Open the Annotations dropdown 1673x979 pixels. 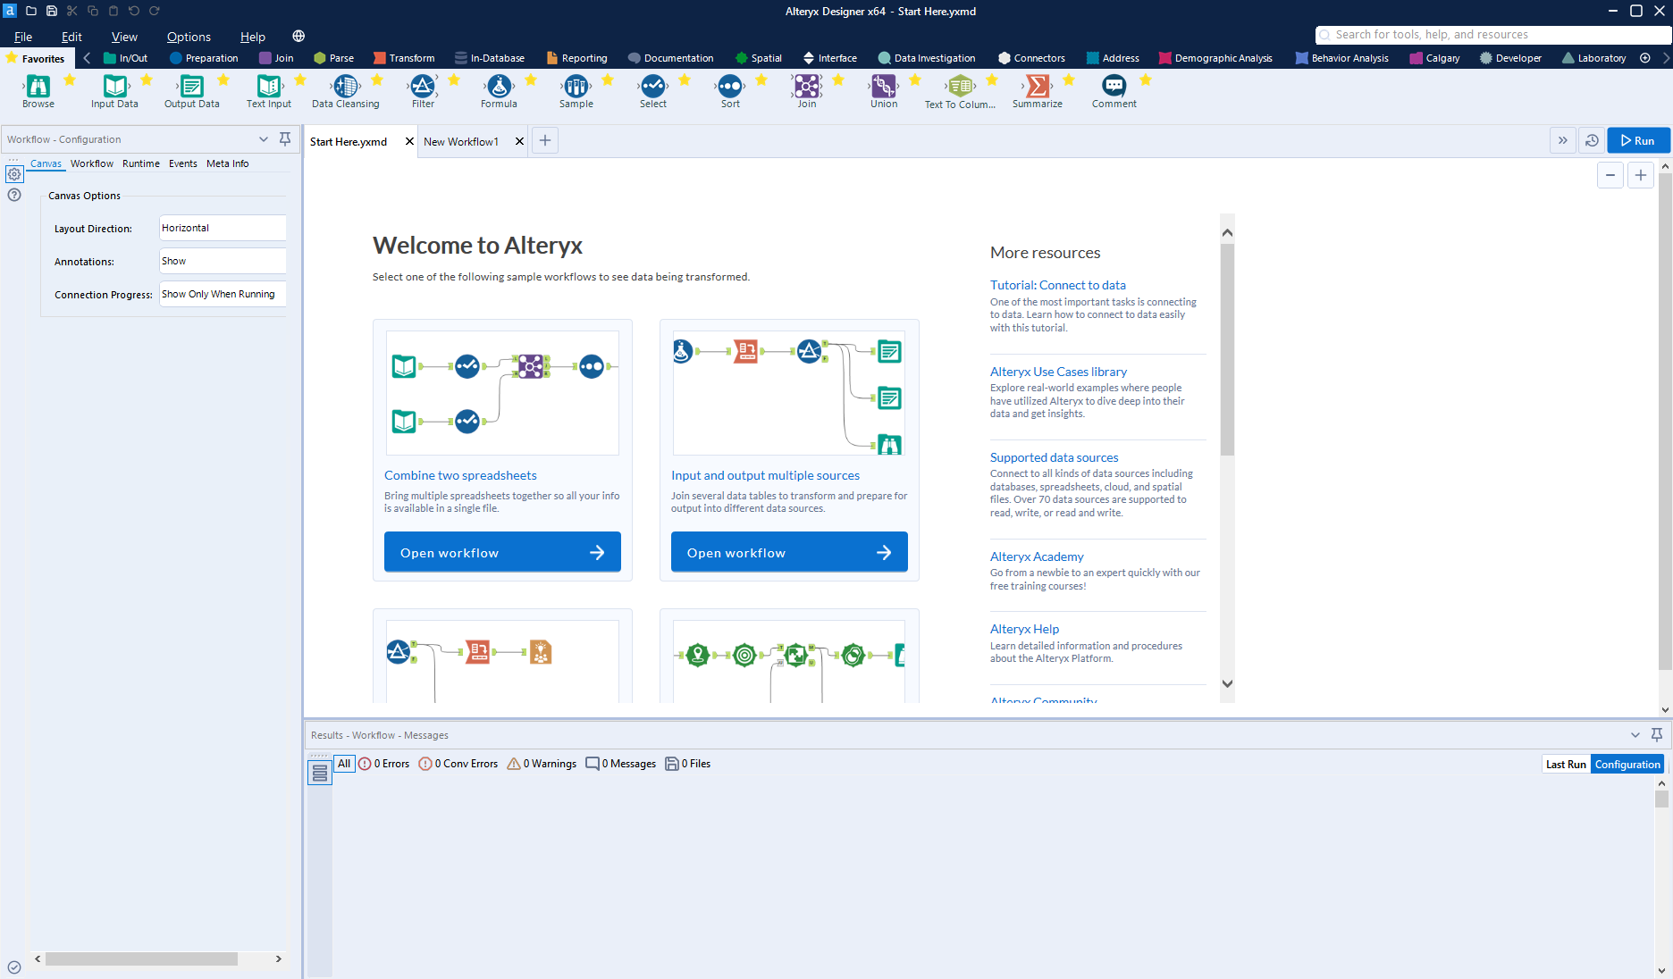(223, 261)
